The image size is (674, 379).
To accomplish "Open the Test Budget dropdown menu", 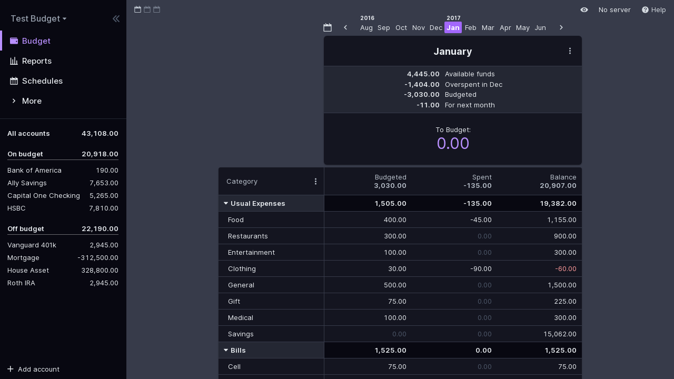I will tap(38, 19).
